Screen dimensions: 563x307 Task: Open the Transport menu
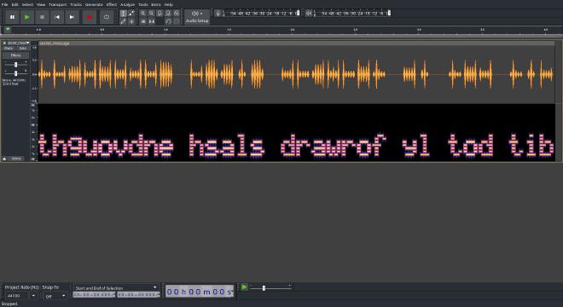point(57,4)
